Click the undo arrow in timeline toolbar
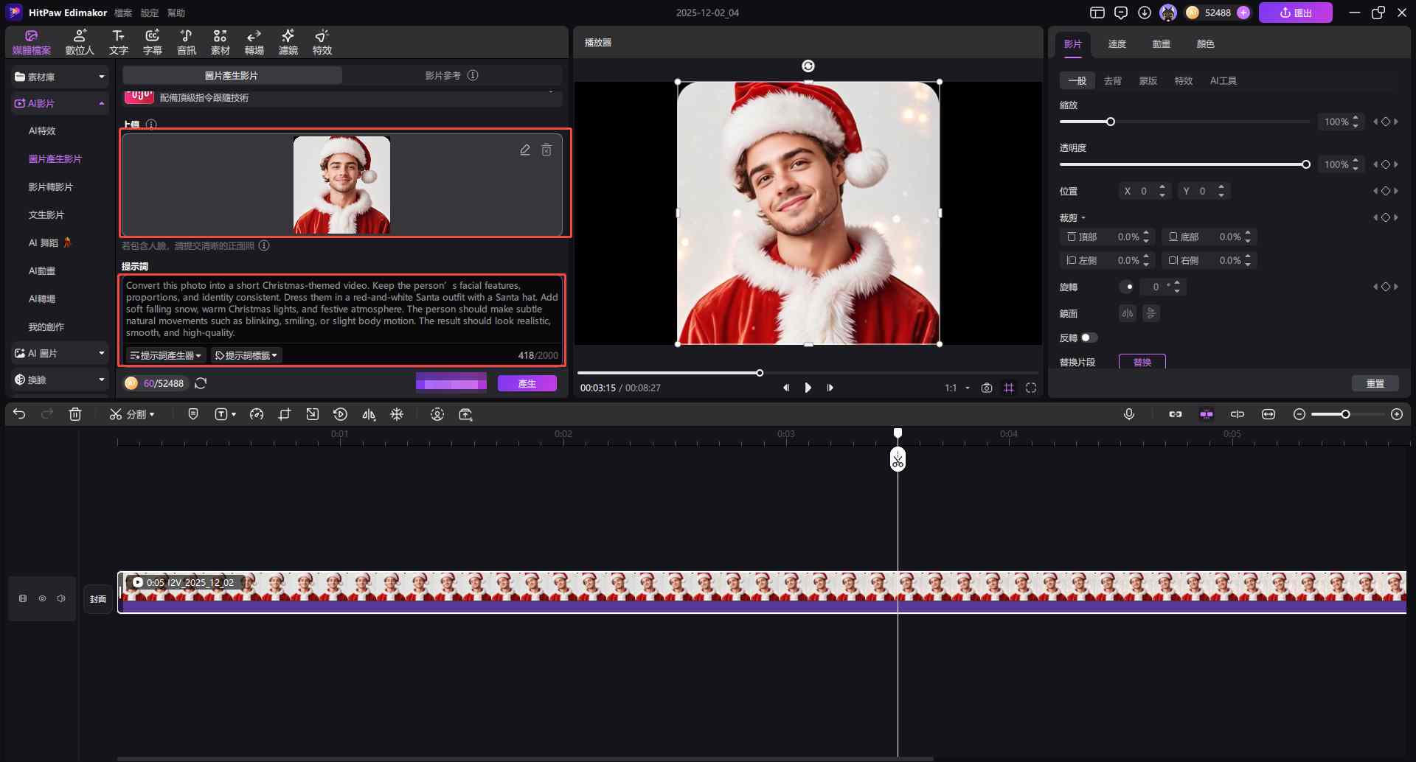 tap(19, 414)
